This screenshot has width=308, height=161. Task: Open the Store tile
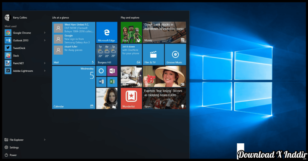click(x=131, y=76)
